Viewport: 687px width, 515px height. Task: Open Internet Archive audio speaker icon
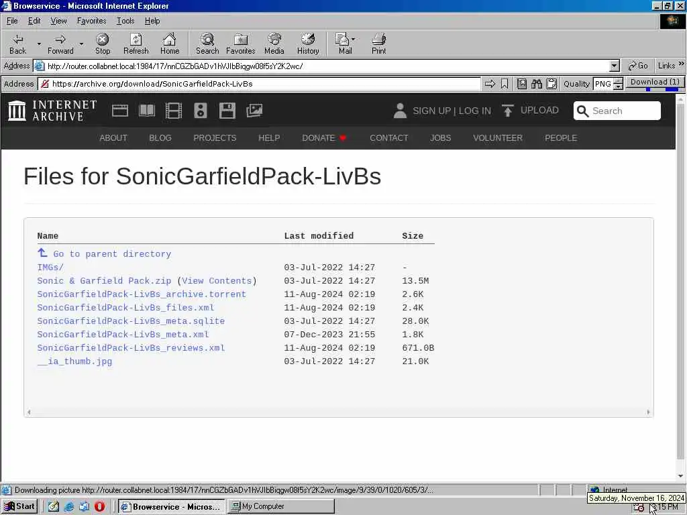(200, 111)
